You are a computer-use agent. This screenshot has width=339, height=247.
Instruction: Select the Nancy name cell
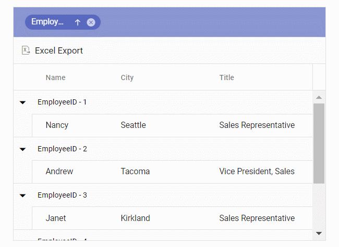click(57, 125)
